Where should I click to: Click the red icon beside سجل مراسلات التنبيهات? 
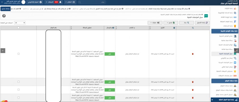click(235, 76)
